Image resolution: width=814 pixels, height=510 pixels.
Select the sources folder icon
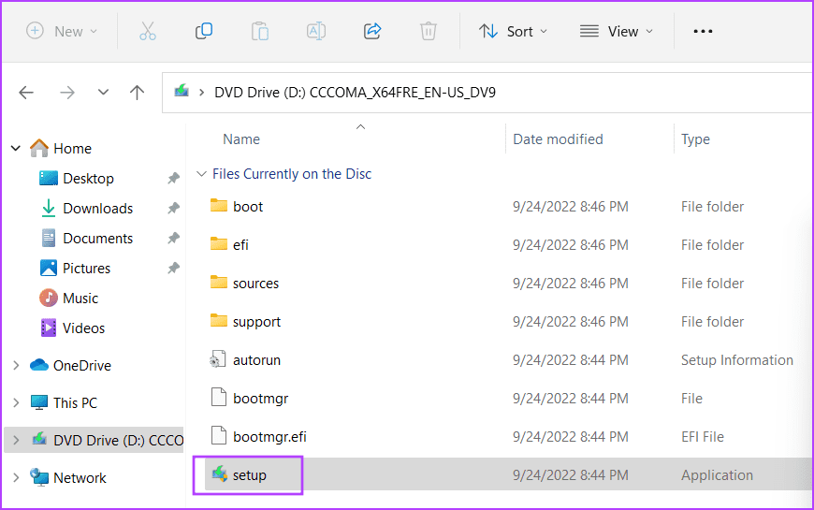coord(219,283)
